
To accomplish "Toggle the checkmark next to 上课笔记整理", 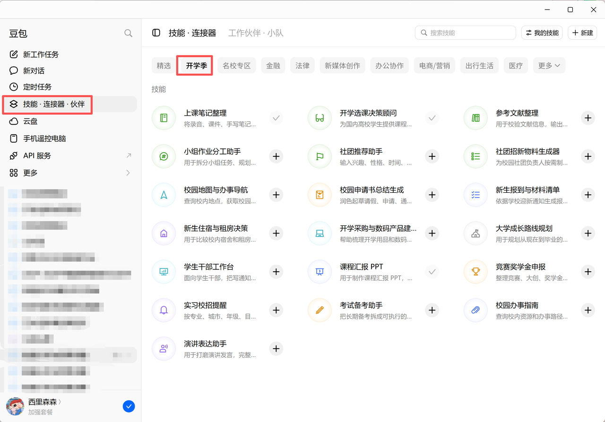I will pos(276,118).
